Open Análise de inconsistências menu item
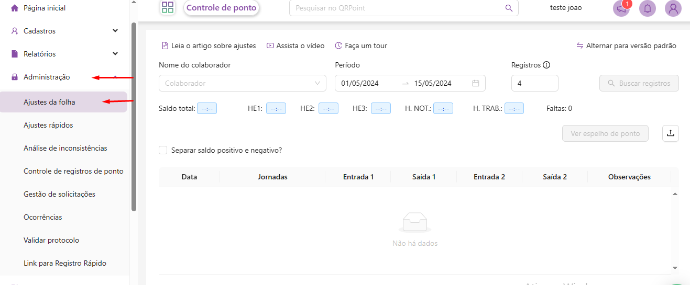 [x=65, y=148]
